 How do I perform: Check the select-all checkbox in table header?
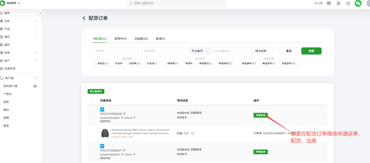91,101
